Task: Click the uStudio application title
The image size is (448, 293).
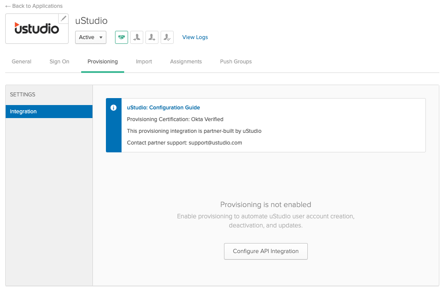Action: pyautogui.click(x=92, y=21)
